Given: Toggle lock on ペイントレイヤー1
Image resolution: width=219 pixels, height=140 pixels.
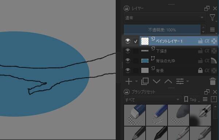Looking at the screenshot, I should click(200, 41).
